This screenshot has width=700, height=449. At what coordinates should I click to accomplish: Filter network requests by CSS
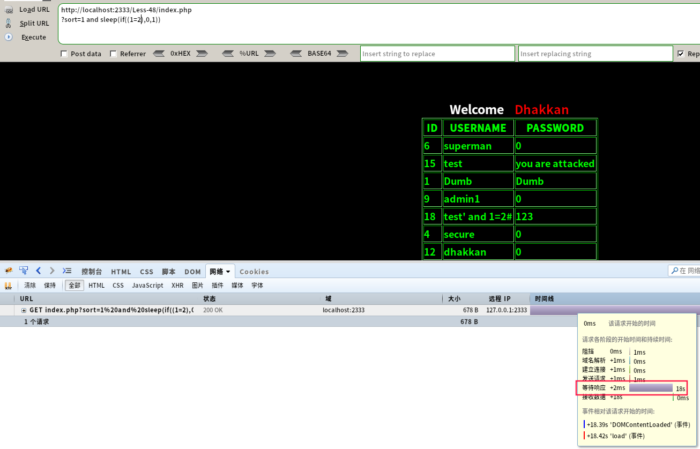(x=118, y=286)
